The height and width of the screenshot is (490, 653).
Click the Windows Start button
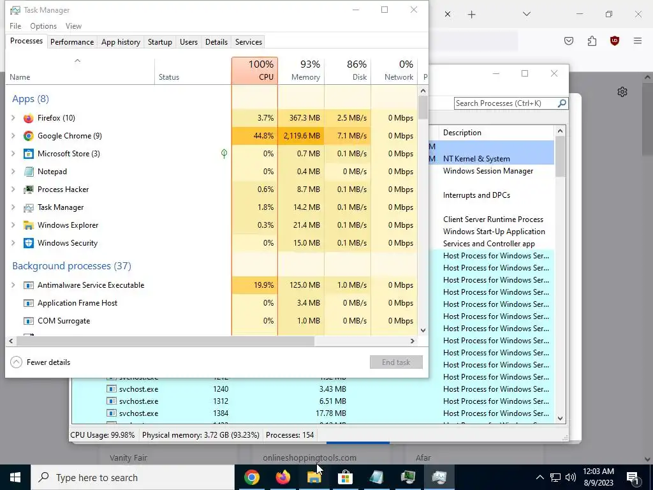click(x=15, y=477)
